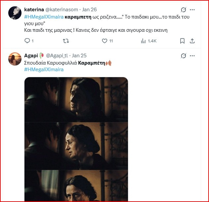The height and width of the screenshot is (202, 209).
Task: Open middle image in Agapi's tweet
Action: point(76,146)
